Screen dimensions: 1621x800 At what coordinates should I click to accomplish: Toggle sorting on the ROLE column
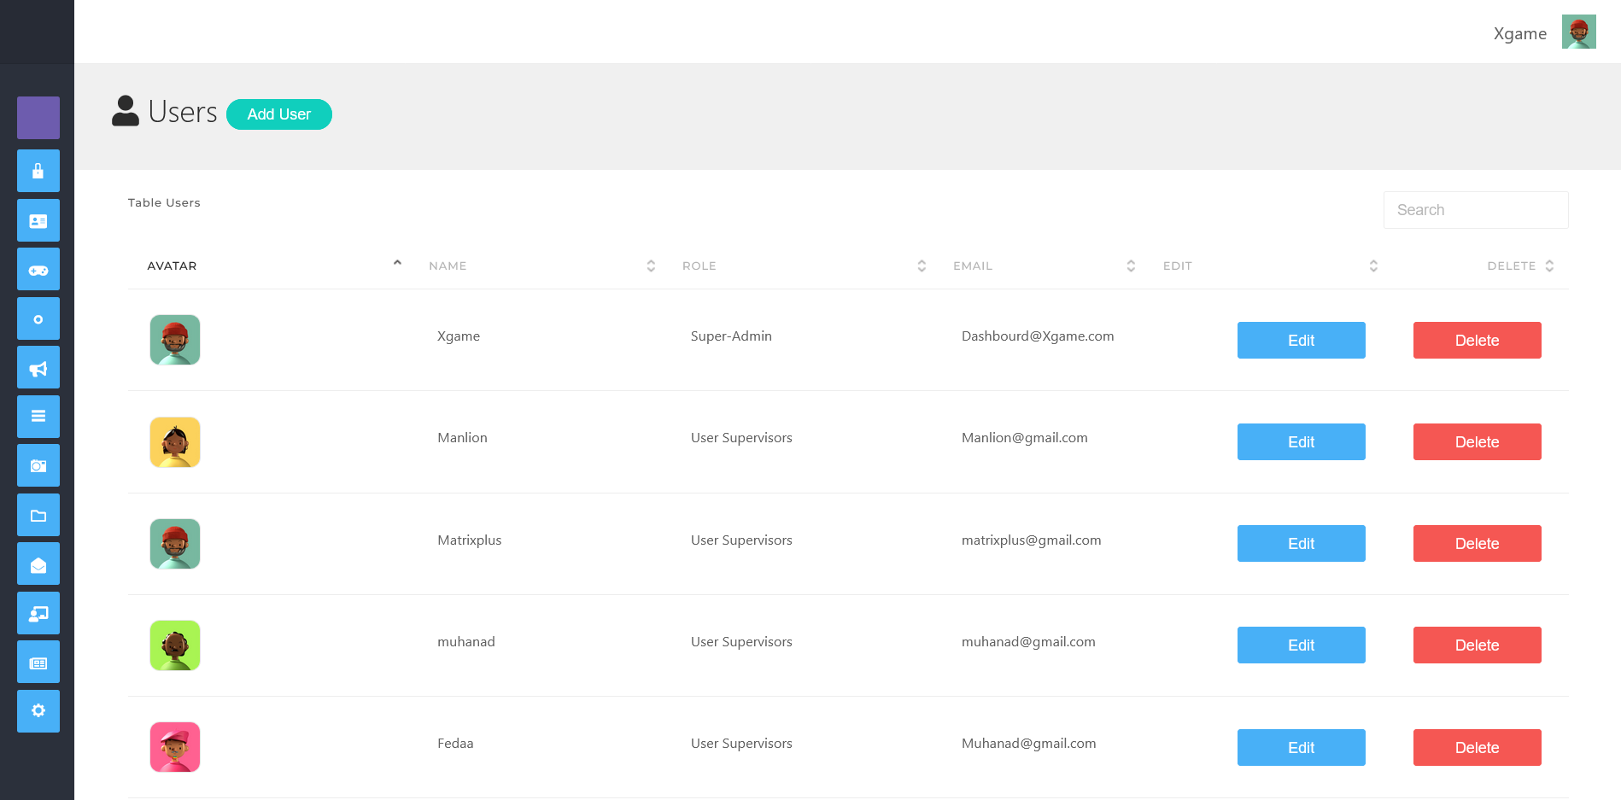921,266
